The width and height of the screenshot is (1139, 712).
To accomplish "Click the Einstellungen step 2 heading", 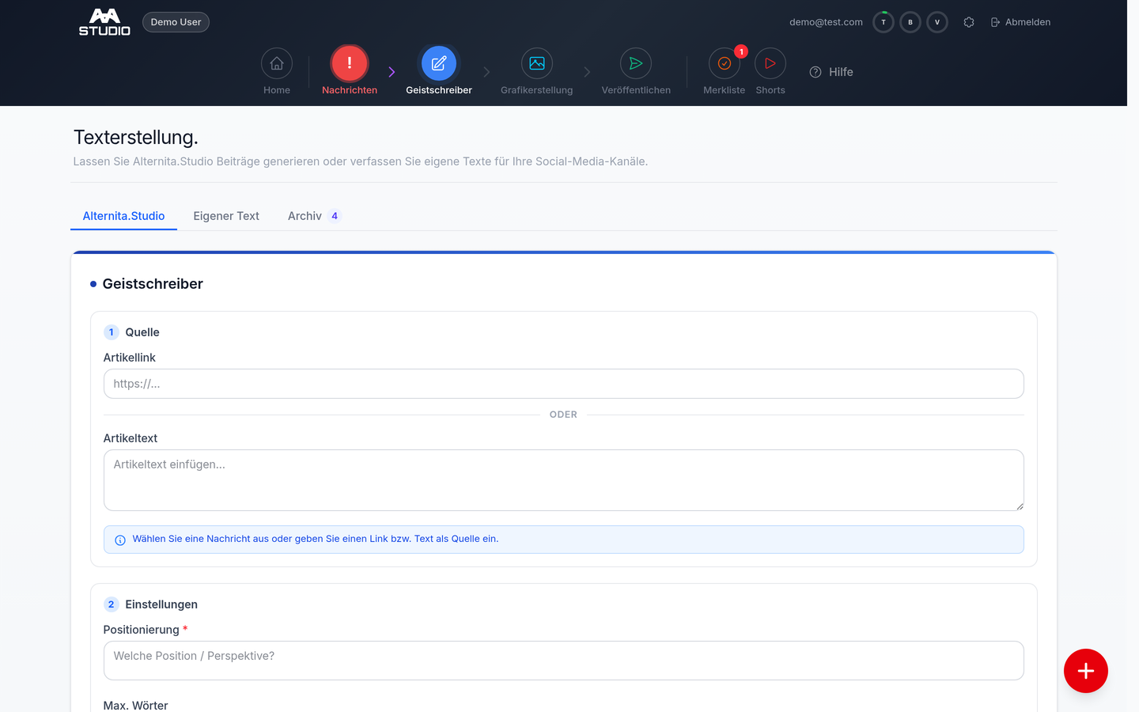I will [x=161, y=604].
